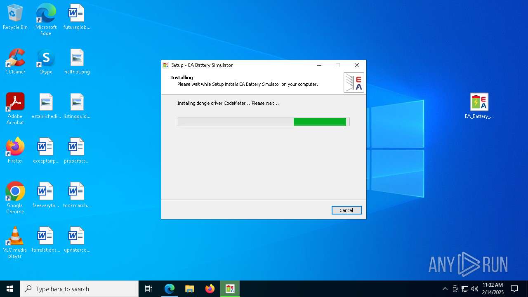Select the EA_Battery_... installer desktop icon
The image size is (528, 297).
click(x=479, y=106)
